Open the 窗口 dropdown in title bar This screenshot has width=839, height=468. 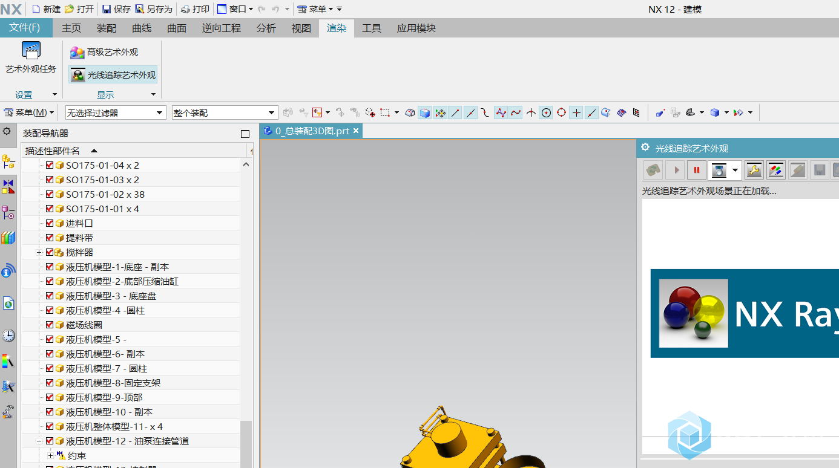pyautogui.click(x=235, y=9)
